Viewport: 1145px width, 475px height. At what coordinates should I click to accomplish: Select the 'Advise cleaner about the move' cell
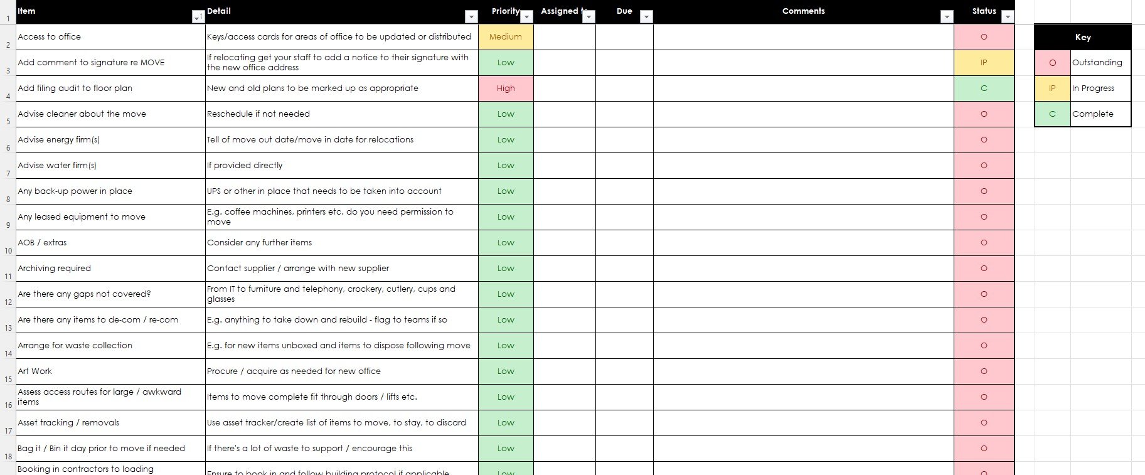point(110,114)
